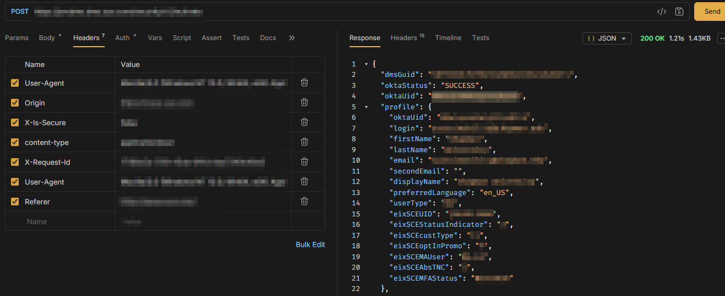Image resolution: width=725 pixels, height=296 pixels.
Task: Click the "secondEmail" key
Action: tap(417, 171)
